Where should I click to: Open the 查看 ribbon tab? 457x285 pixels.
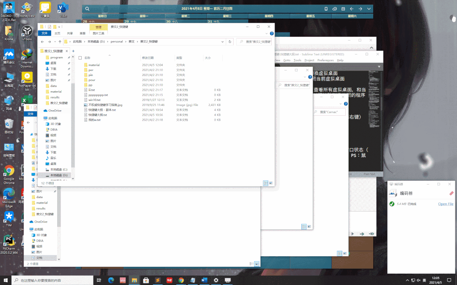click(83, 33)
